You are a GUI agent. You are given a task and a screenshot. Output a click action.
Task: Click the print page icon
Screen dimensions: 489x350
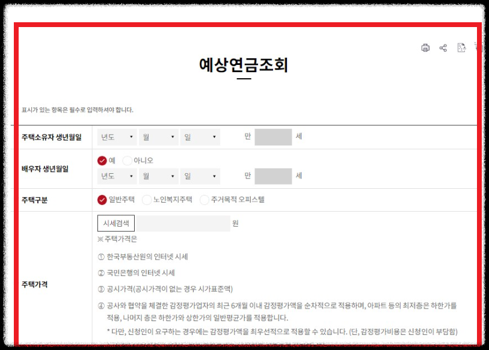[x=425, y=48]
